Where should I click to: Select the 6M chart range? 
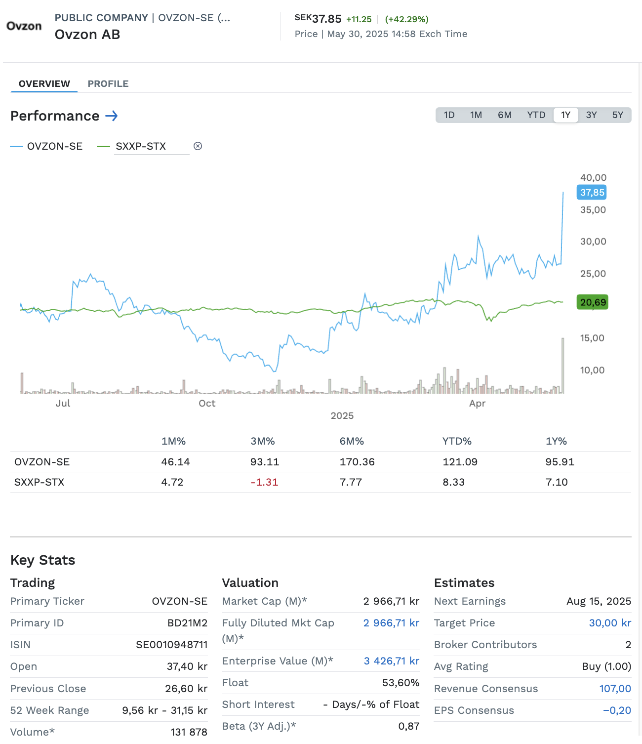click(x=505, y=115)
